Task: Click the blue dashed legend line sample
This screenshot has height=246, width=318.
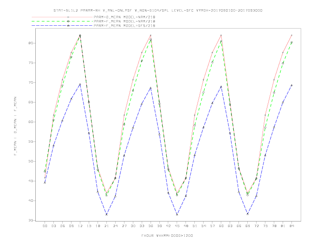Action: [62, 26]
